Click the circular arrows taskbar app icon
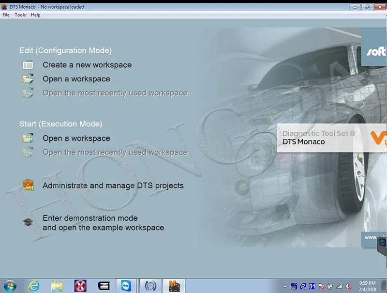The width and height of the screenshot is (387, 293). click(x=150, y=286)
